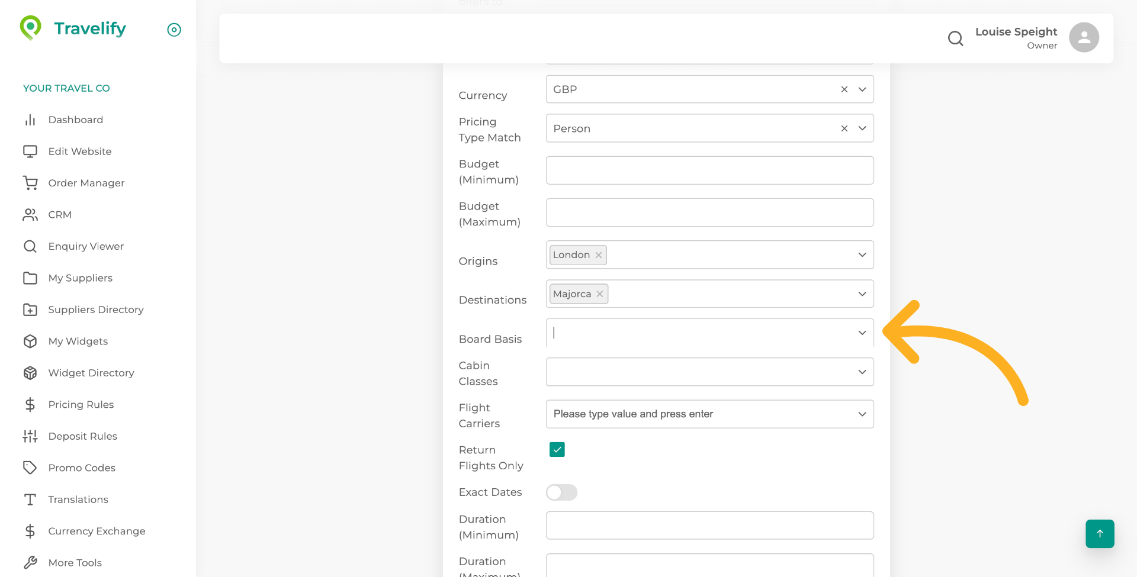The image size is (1137, 577).
Task: Click the Enquiry Viewer magnifier icon
Action: pyautogui.click(x=30, y=246)
